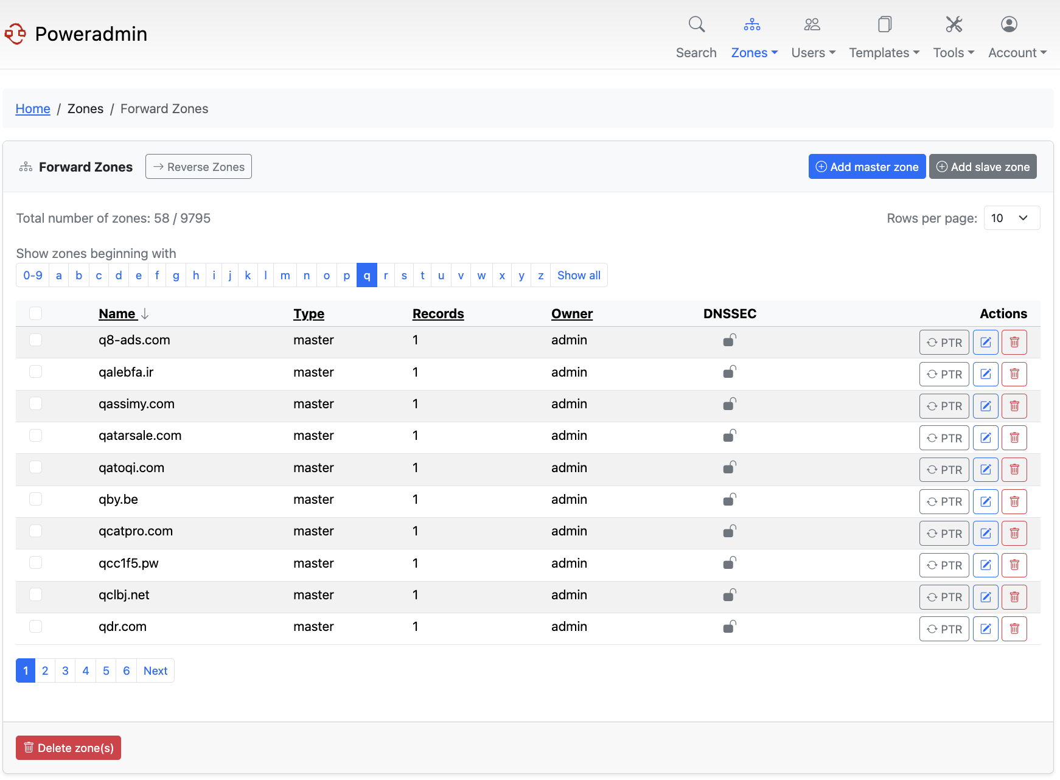Click the Add master zone button
The image size is (1060, 780).
[867, 166]
